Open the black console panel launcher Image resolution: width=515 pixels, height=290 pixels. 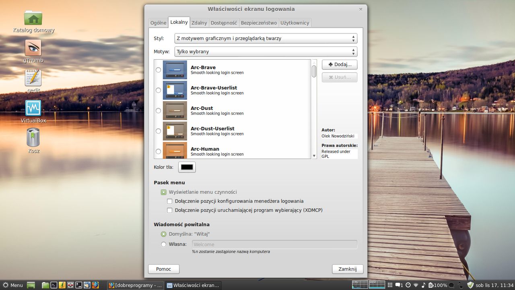(x=79, y=285)
